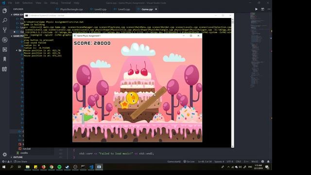This screenshot has height=175, width=311.
Task: Open the File menu
Action: click(x=10, y=3)
